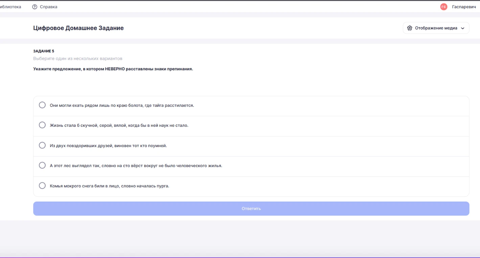Click answer text 'Жизнь стала б скучной, серой, вялой'

[88, 125]
